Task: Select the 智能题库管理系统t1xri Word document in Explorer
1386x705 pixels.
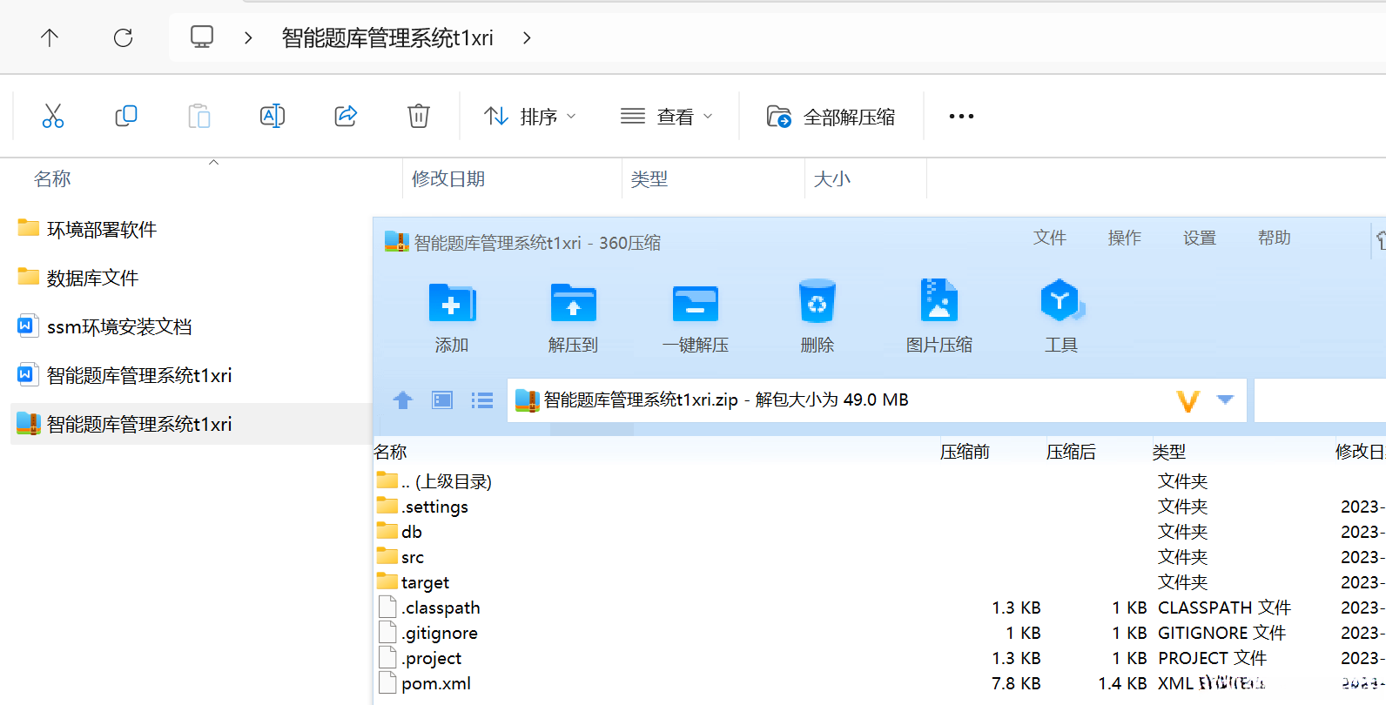Action: [x=124, y=375]
